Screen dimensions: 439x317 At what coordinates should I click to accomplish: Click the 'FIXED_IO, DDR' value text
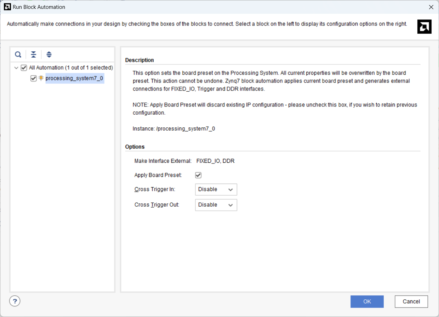pos(215,161)
